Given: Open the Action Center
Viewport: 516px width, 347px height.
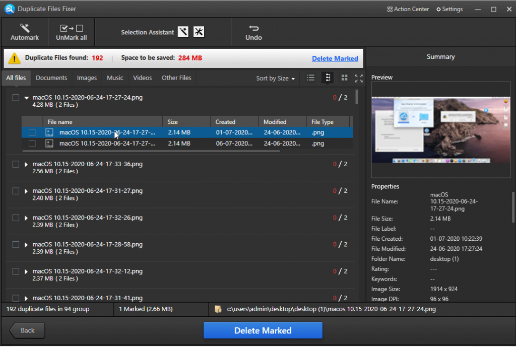Looking at the screenshot, I should click(408, 9).
